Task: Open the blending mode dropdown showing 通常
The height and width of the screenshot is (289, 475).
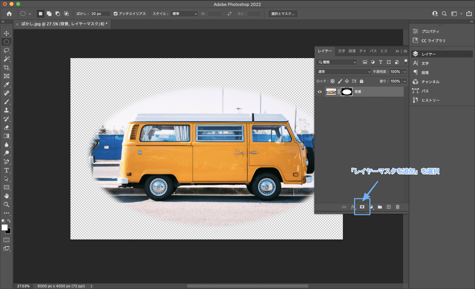Action: pyautogui.click(x=343, y=72)
